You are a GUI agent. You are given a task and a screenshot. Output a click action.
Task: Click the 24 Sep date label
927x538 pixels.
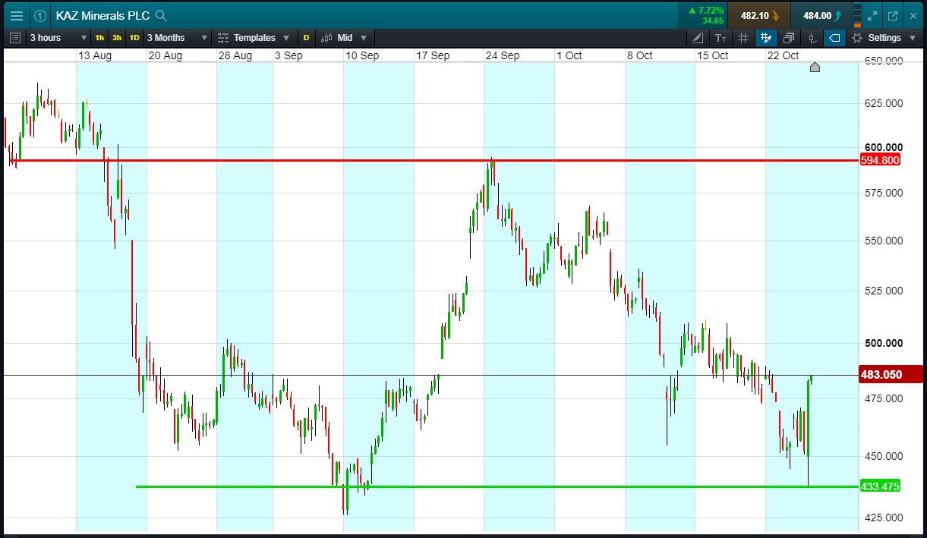(x=503, y=55)
